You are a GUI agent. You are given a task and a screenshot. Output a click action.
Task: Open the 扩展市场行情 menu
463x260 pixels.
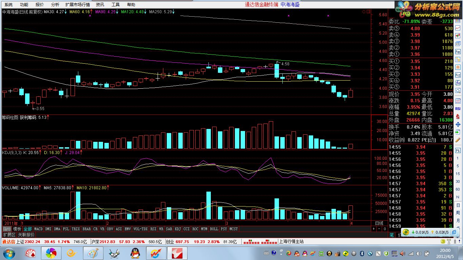coord(78,5)
